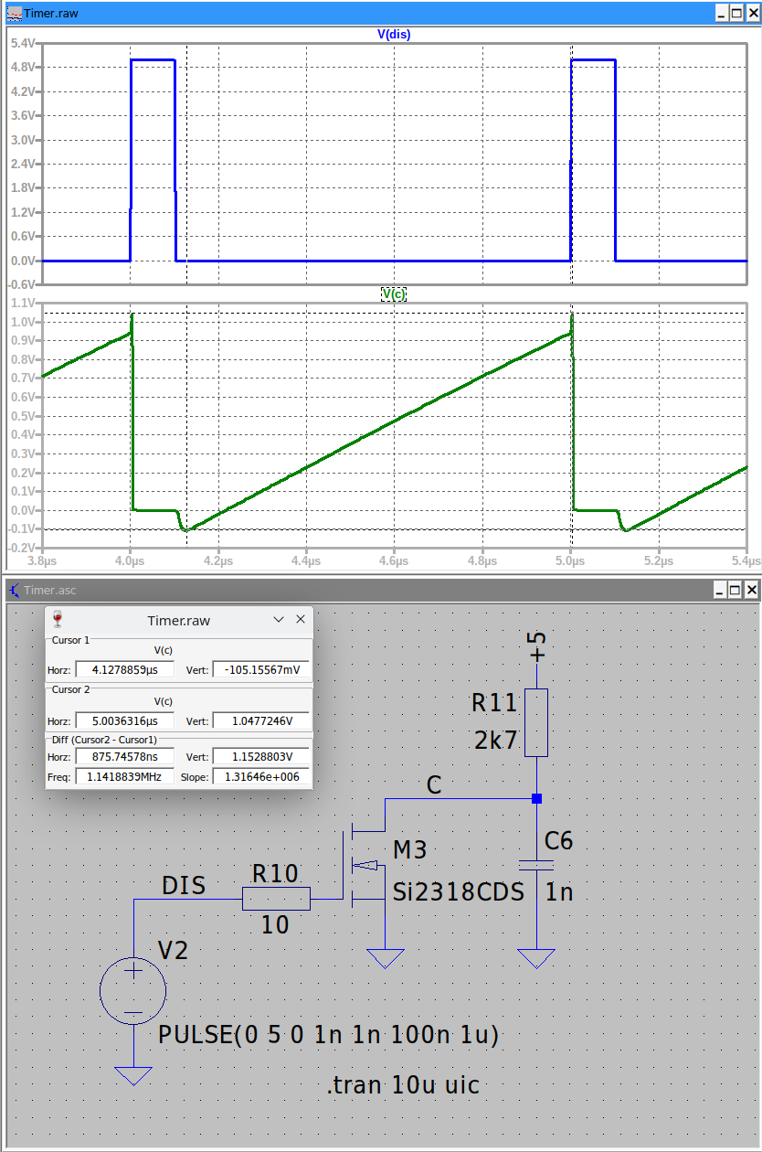The height and width of the screenshot is (1152, 762).
Task: Click the ground symbol under capacitor C6
Action: pos(536,957)
